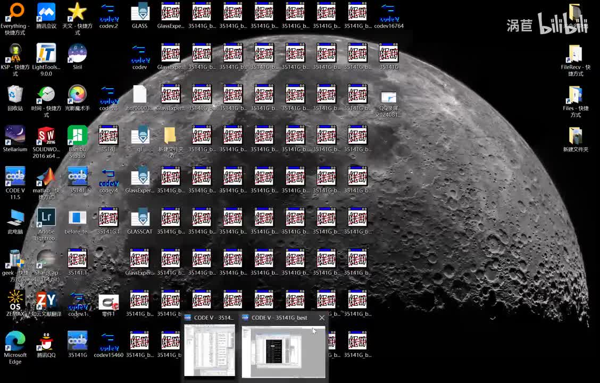Screen dimensions: 600x383
Task: Launch the Siril application
Action: pos(77,56)
